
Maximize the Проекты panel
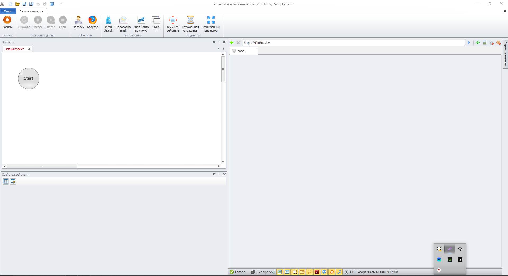[214, 42]
